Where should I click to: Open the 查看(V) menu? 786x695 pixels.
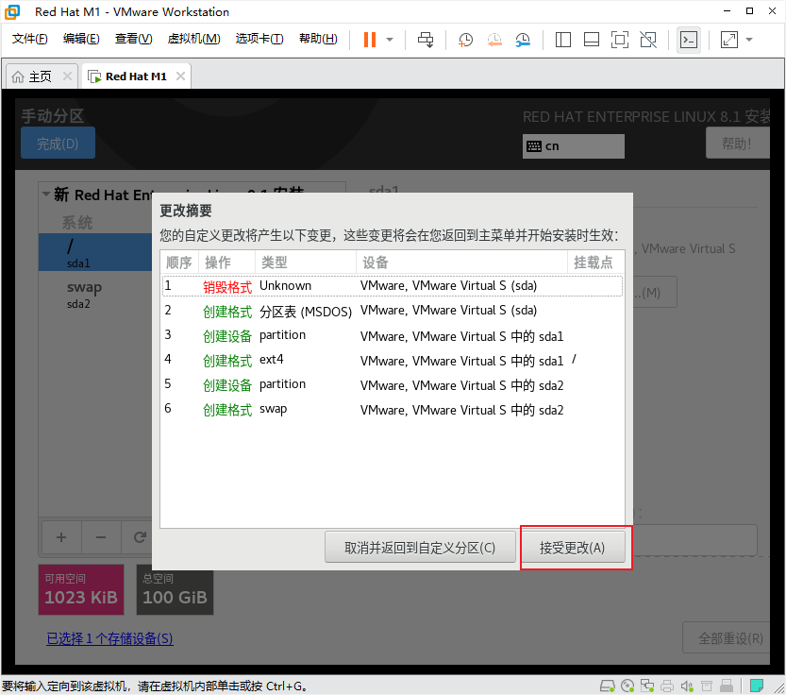[133, 39]
